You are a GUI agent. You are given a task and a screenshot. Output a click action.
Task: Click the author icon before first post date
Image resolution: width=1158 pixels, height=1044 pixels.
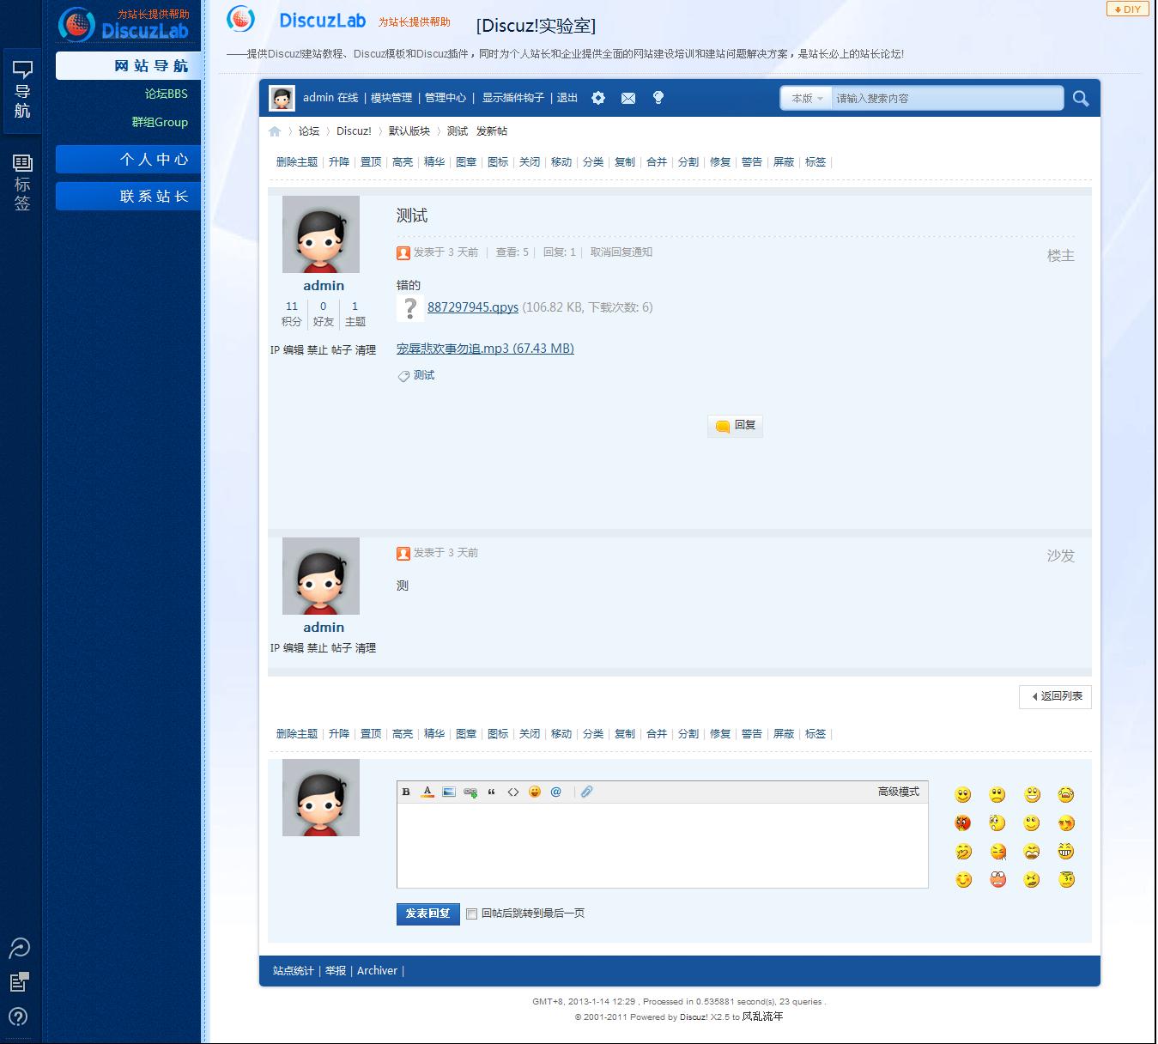tap(403, 252)
